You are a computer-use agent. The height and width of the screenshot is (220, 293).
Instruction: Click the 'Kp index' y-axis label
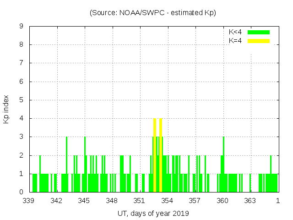pos(6,109)
